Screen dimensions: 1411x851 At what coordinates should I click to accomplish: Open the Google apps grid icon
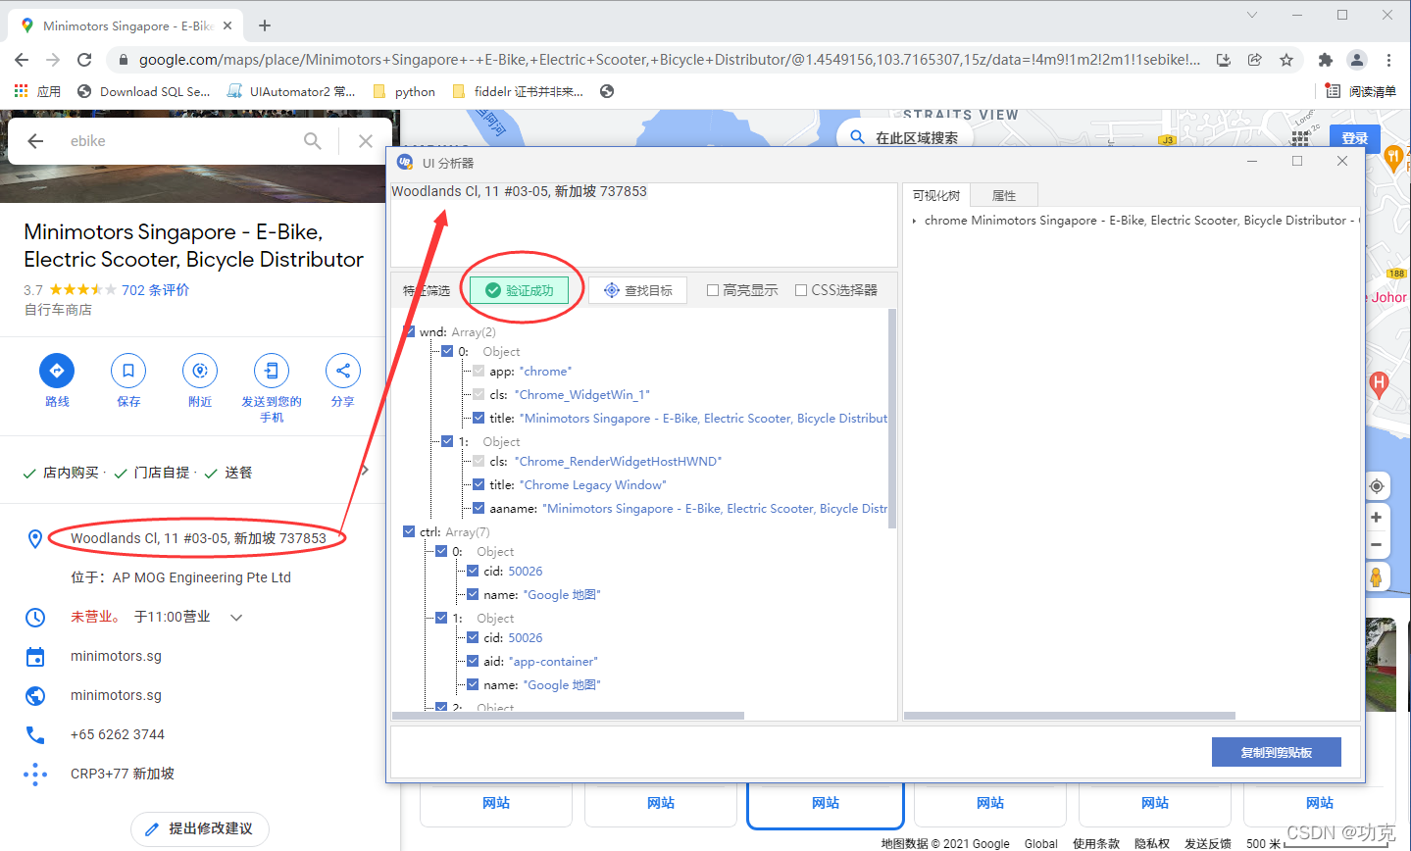coord(1301,138)
